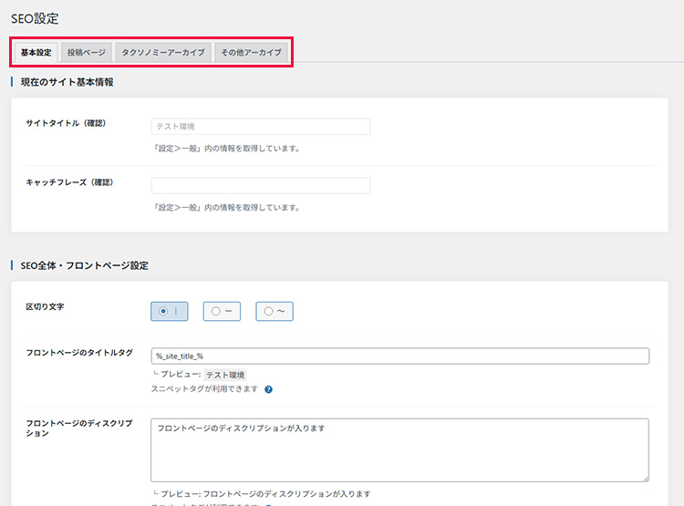Grab the resize handle of the description textarea
The image size is (684, 506).
(644, 477)
